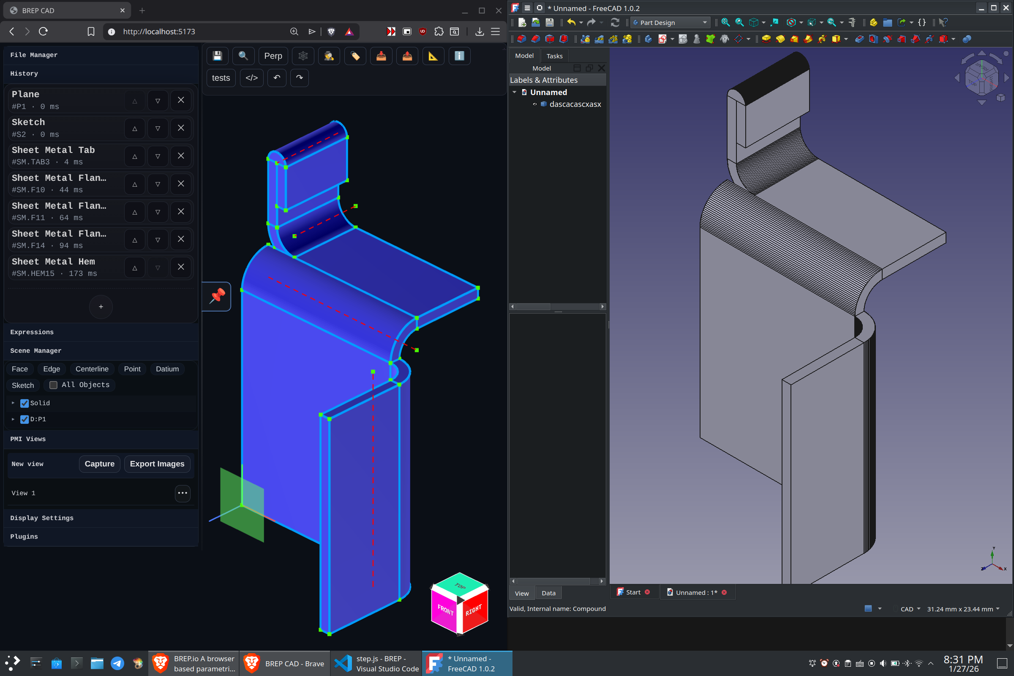Click the save floppy disk icon in BREP CAD
Image resolution: width=1014 pixels, height=676 pixels.
[x=217, y=56]
